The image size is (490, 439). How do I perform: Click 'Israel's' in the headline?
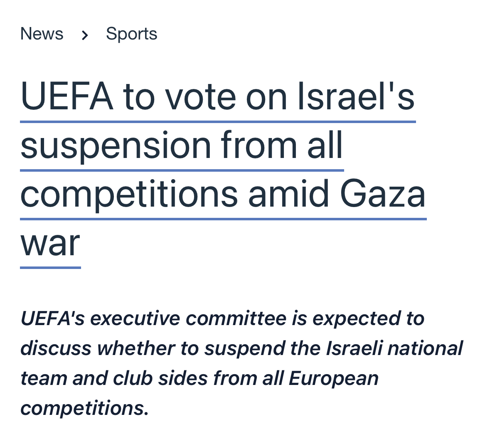pyautogui.click(x=356, y=96)
